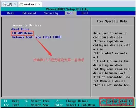Screen dimensions: 136x109
Task: Open the Security BIOS menu
Action: (51, 13)
